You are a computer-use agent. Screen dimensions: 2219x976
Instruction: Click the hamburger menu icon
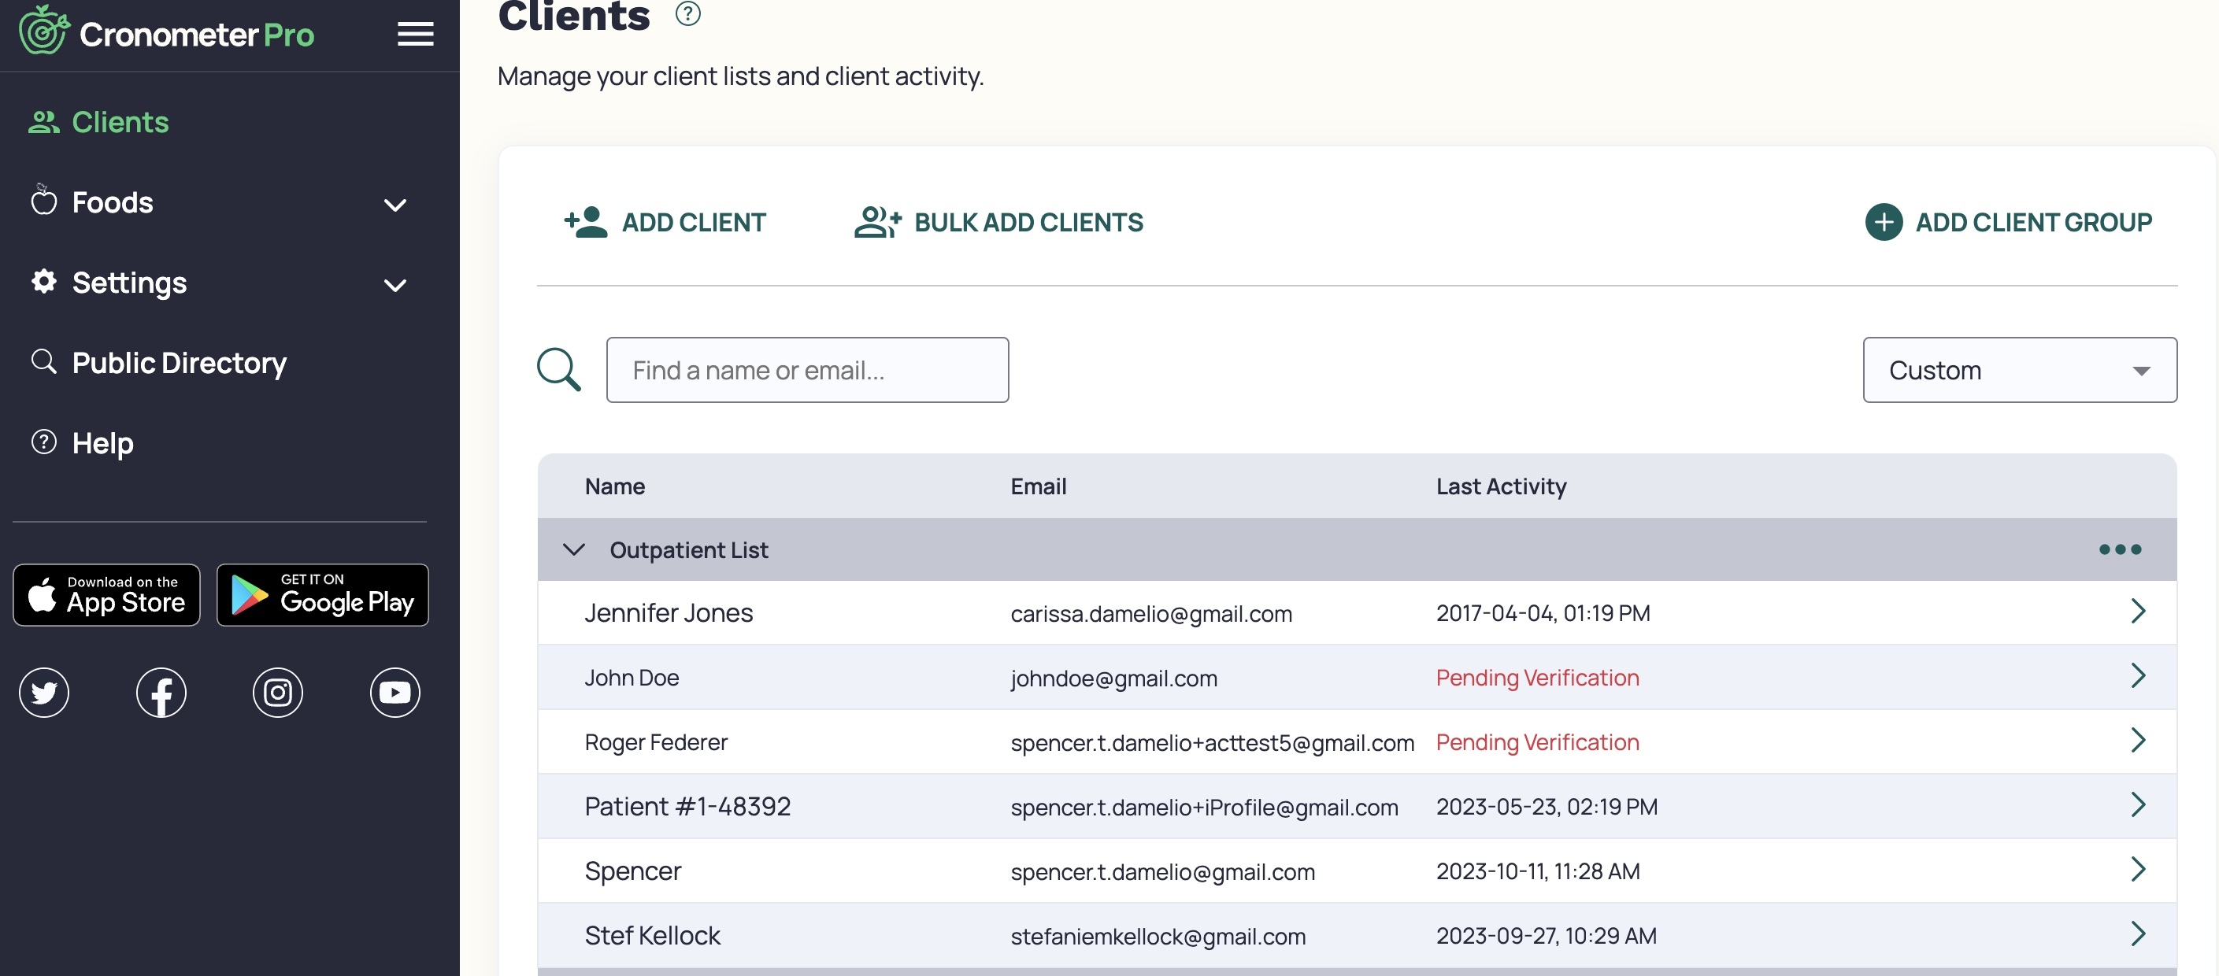pos(415,35)
